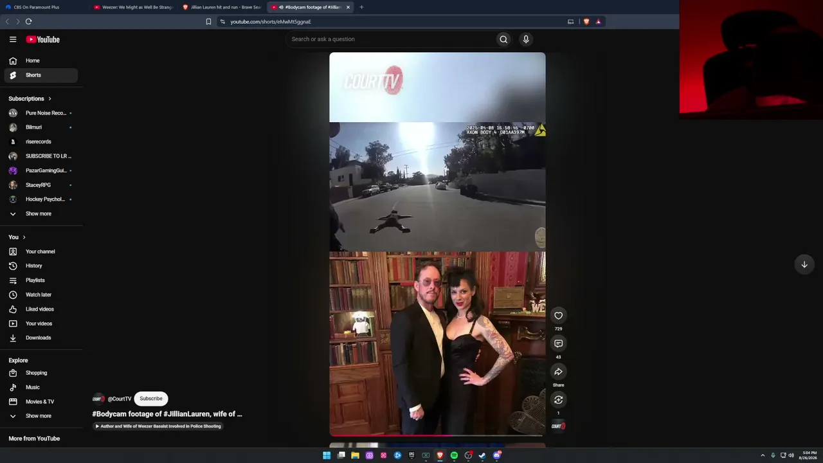Focus the YouTube search field
Image resolution: width=823 pixels, height=463 pixels.
click(391, 39)
